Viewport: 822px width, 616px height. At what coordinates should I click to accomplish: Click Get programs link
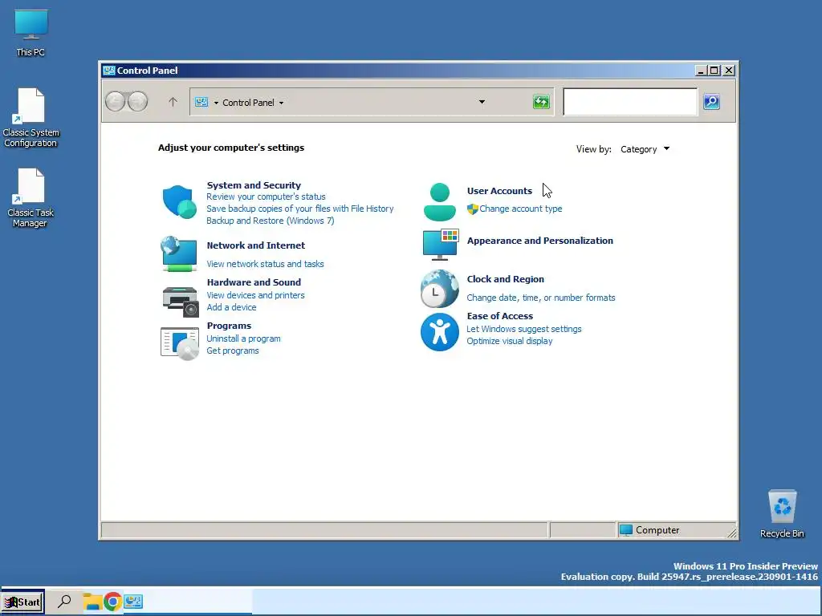click(232, 351)
